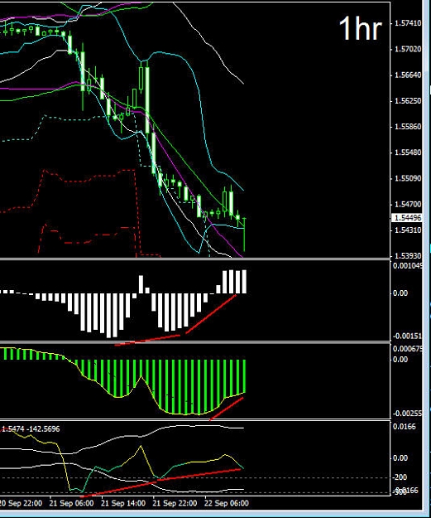Click the 21 Sep 14:00 time label
This screenshot has height=518, width=431.
pyautogui.click(x=123, y=503)
